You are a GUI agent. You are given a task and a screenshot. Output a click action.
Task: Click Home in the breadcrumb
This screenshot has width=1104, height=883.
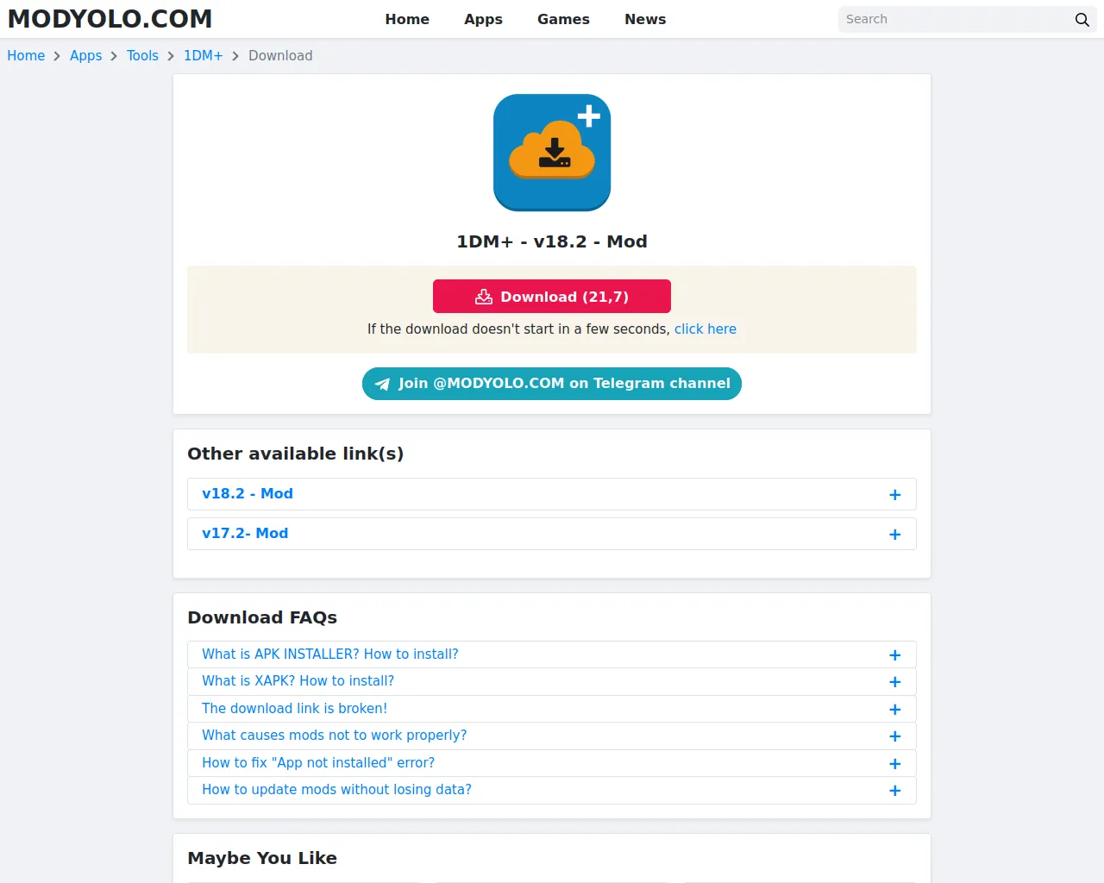(26, 55)
